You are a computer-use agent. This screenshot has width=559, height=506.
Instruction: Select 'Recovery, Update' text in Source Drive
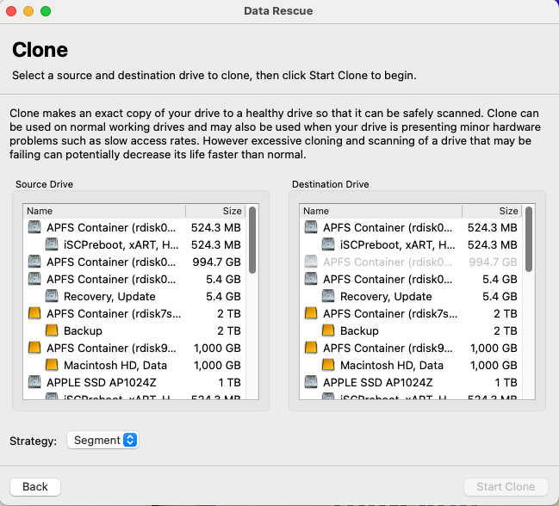109,296
